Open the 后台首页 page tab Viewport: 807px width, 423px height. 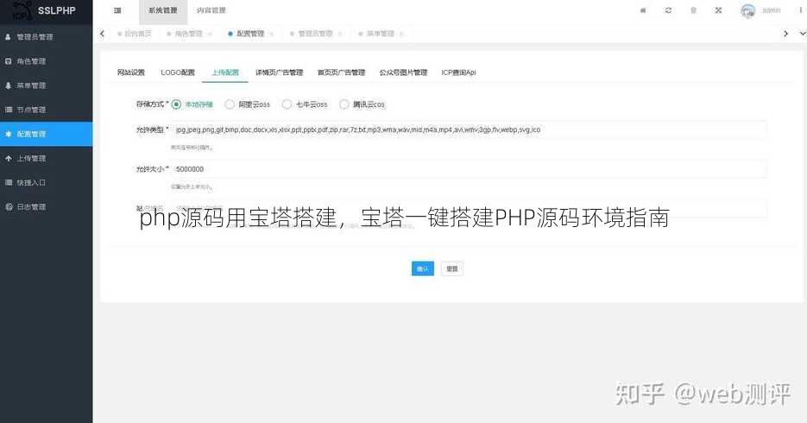(x=135, y=34)
